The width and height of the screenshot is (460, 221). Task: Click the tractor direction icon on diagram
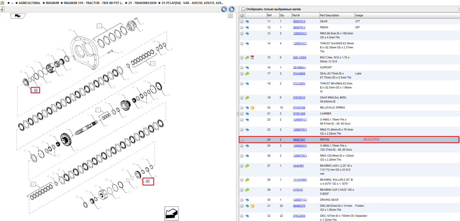(18, 16)
